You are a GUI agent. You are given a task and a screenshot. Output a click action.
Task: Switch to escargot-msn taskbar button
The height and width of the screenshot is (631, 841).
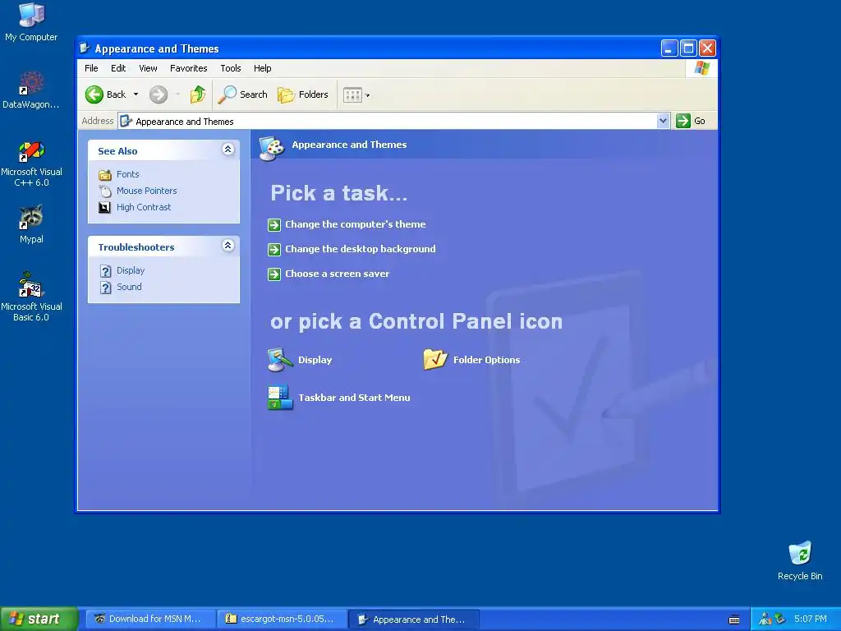(283, 619)
